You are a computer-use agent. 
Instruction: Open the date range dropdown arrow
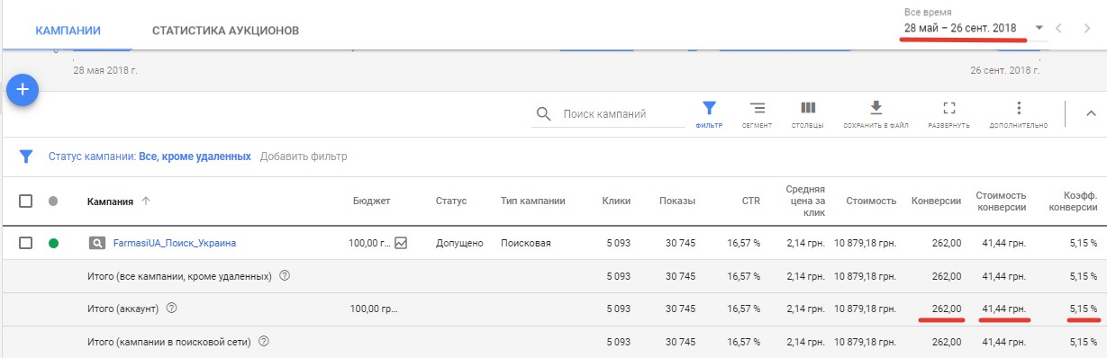click(1039, 28)
